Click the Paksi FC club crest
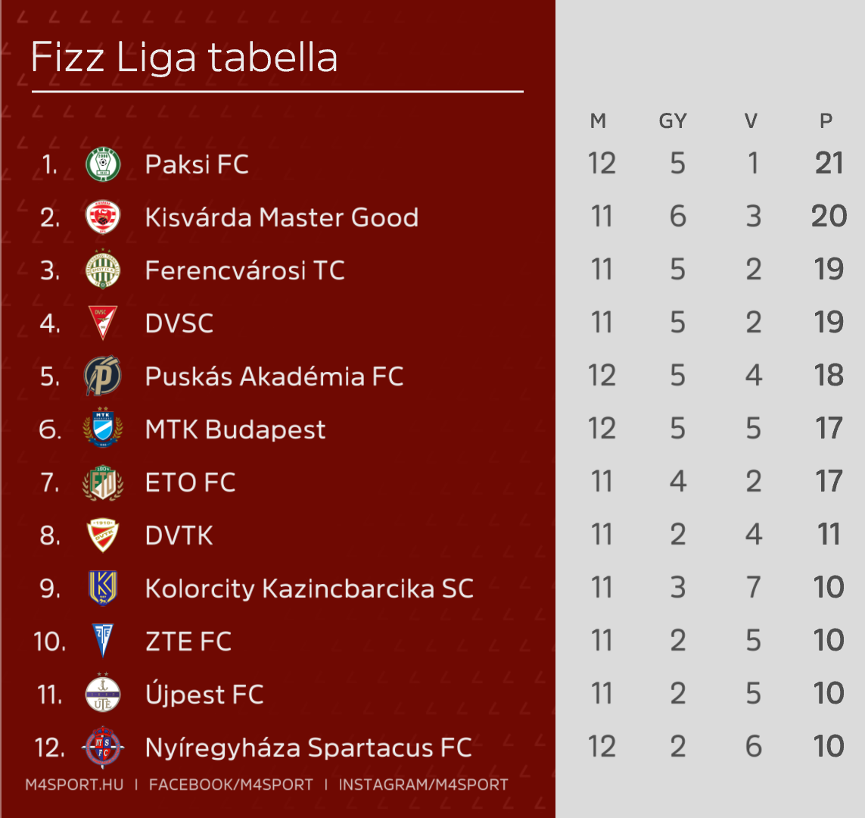 click(x=103, y=164)
